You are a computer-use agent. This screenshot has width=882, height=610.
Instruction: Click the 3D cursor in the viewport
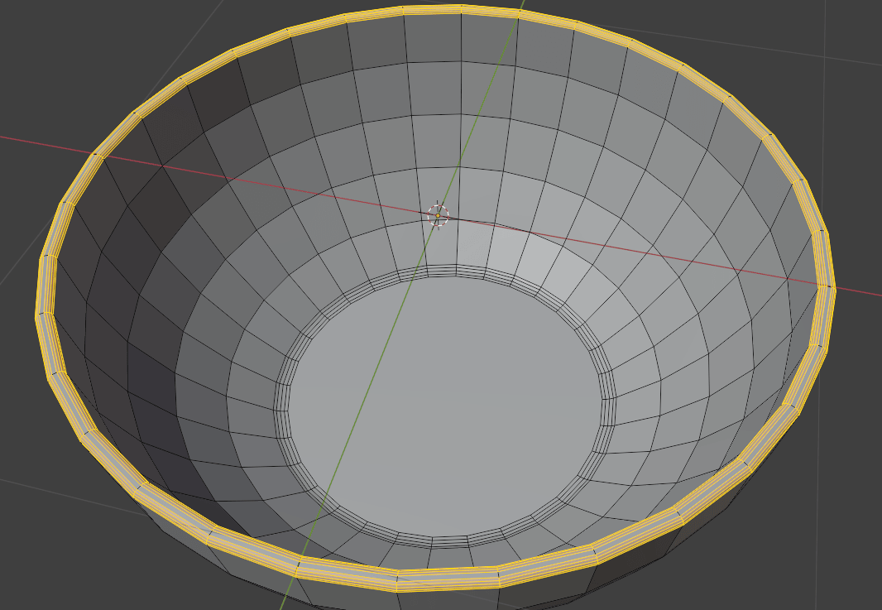click(438, 215)
